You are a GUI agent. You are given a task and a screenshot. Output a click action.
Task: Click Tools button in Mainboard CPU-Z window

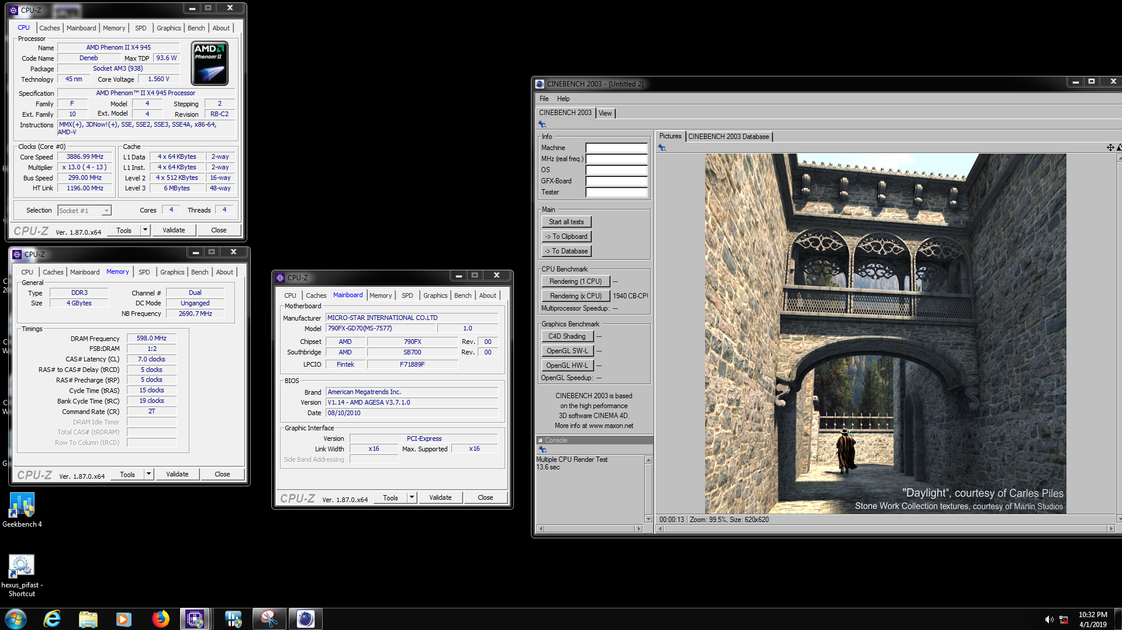[x=391, y=497]
